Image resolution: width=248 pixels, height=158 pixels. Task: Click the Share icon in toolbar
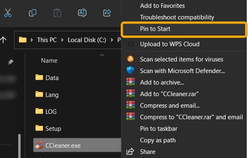pyautogui.click(x=107, y=13)
